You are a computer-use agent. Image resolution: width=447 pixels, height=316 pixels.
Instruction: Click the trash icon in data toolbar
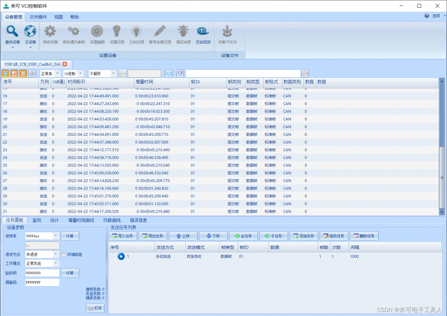tap(32, 74)
